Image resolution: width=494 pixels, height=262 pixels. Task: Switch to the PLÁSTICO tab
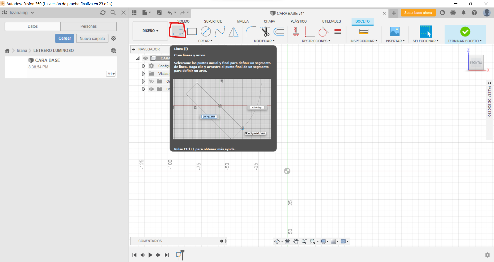tap(299, 21)
